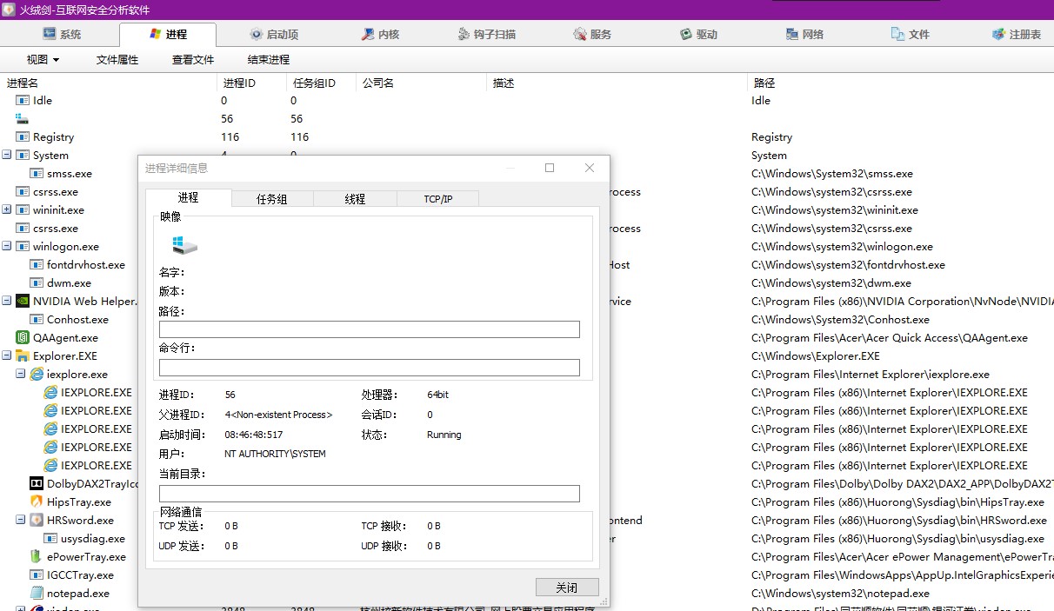Open the 视图 dropdown menu
This screenshot has height=611, width=1054.
(x=43, y=60)
